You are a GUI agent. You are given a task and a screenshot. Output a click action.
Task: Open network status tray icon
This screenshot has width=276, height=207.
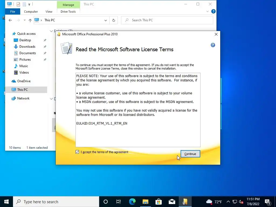(235, 202)
